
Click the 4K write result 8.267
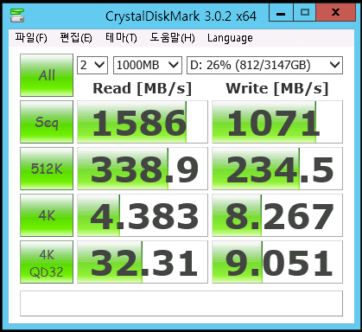(277, 215)
